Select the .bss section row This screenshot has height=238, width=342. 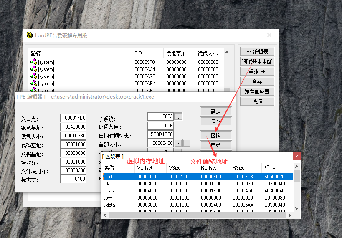[x=198, y=198]
